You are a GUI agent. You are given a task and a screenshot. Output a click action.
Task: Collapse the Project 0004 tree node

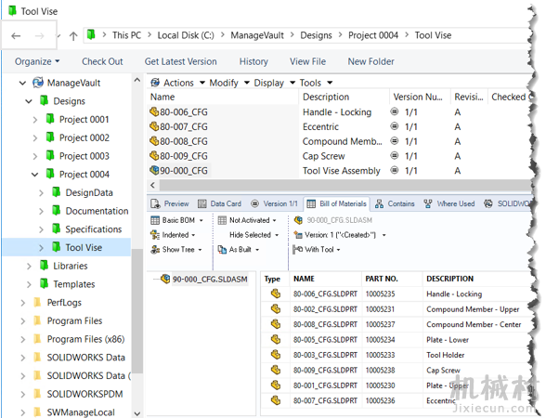click(x=35, y=174)
